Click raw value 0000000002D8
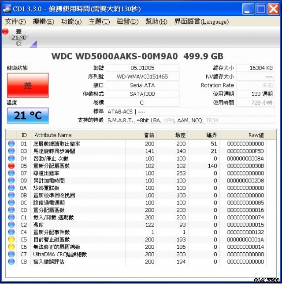 [245, 181]
